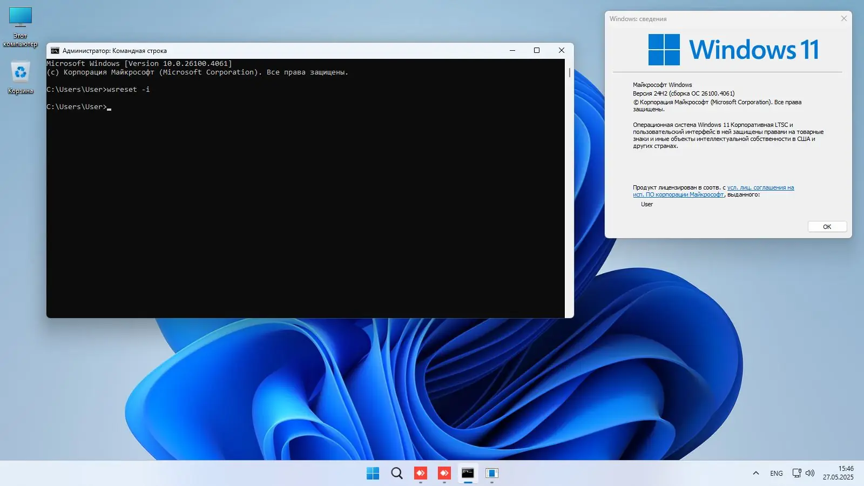864x486 pixels.
Task: Open the Windows Start menu
Action: (373, 474)
